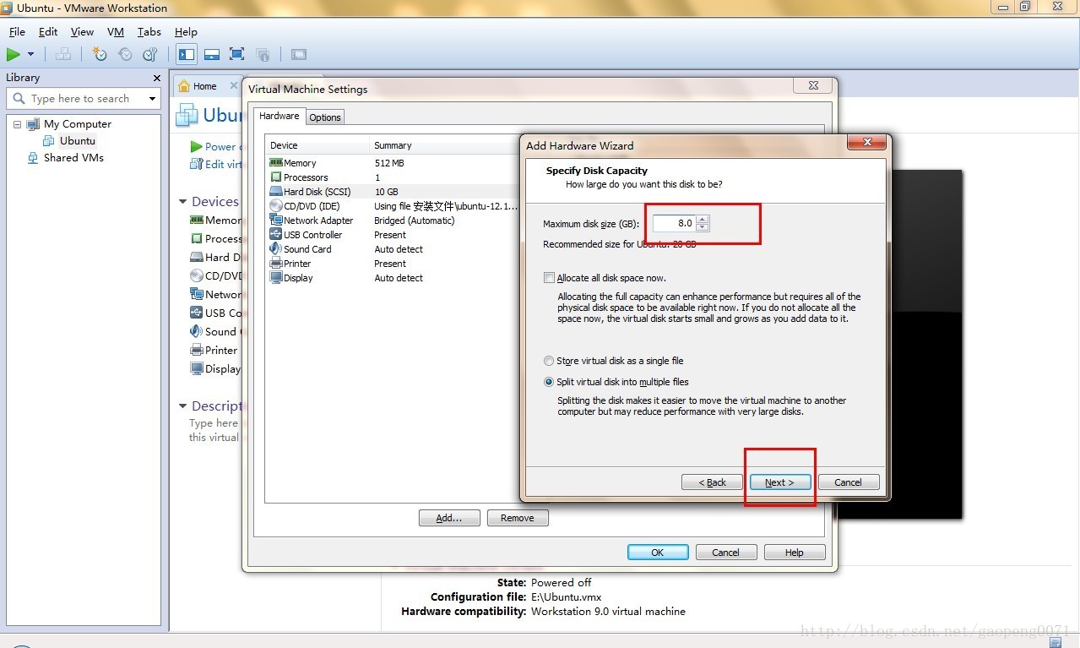Click the console view toolbar icon

[x=298, y=54]
